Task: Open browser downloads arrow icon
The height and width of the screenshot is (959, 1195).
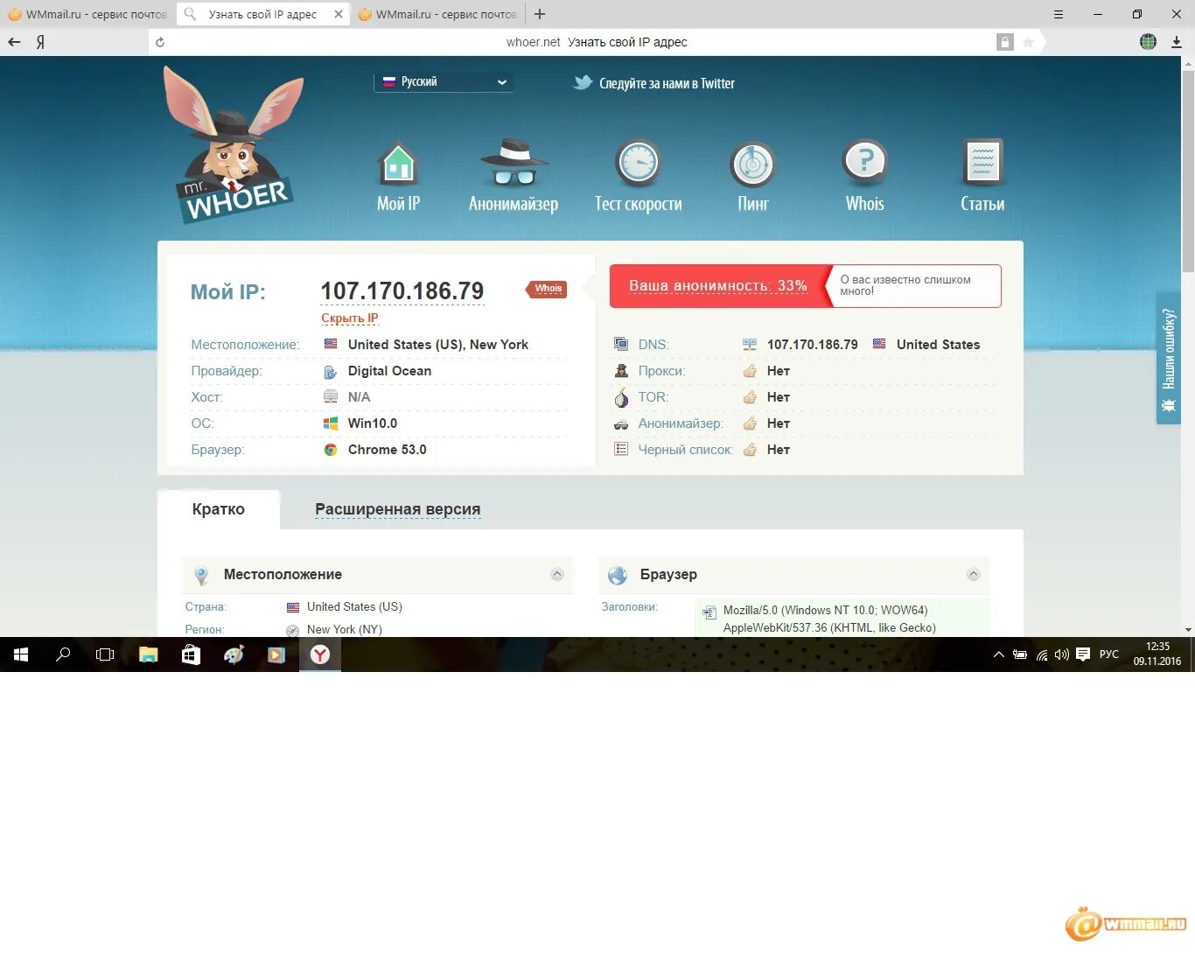Action: pyautogui.click(x=1177, y=42)
